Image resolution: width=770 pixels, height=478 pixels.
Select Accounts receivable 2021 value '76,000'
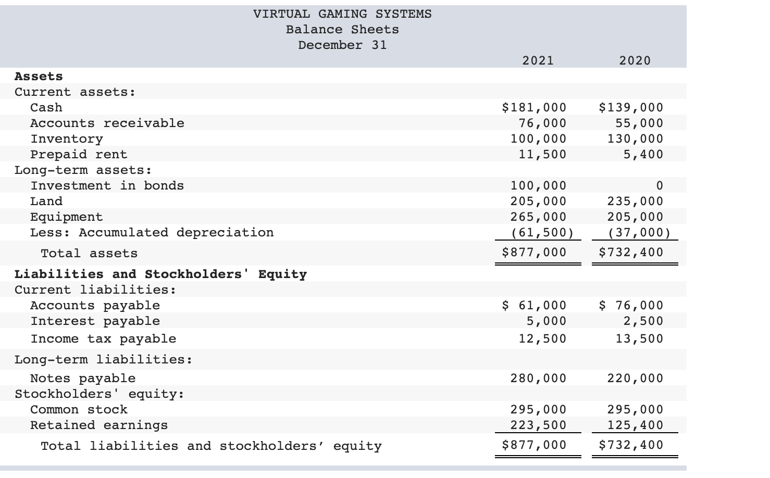[542, 123]
